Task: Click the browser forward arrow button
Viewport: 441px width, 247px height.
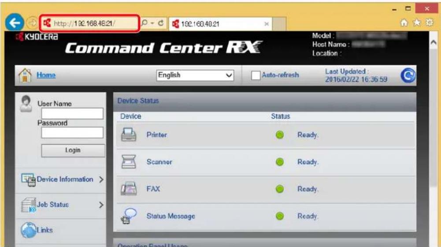Action: [x=32, y=23]
